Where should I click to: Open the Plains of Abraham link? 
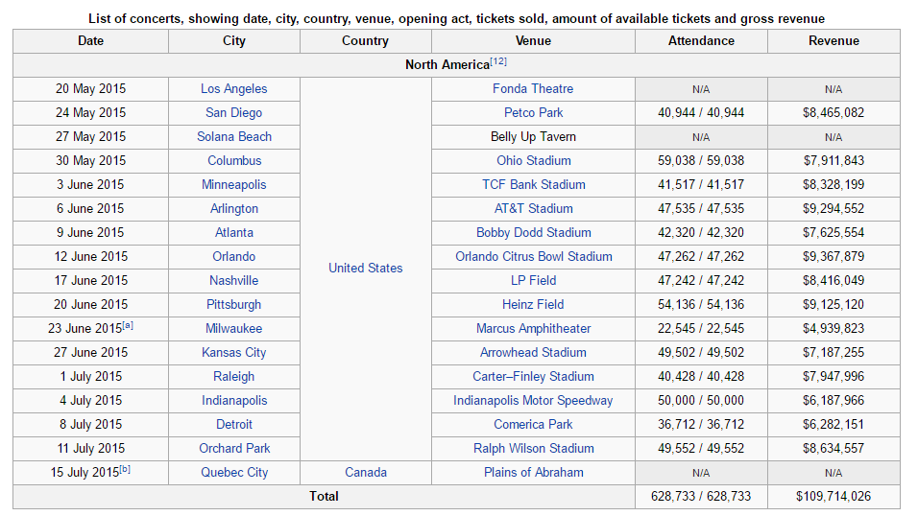(533, 473)
